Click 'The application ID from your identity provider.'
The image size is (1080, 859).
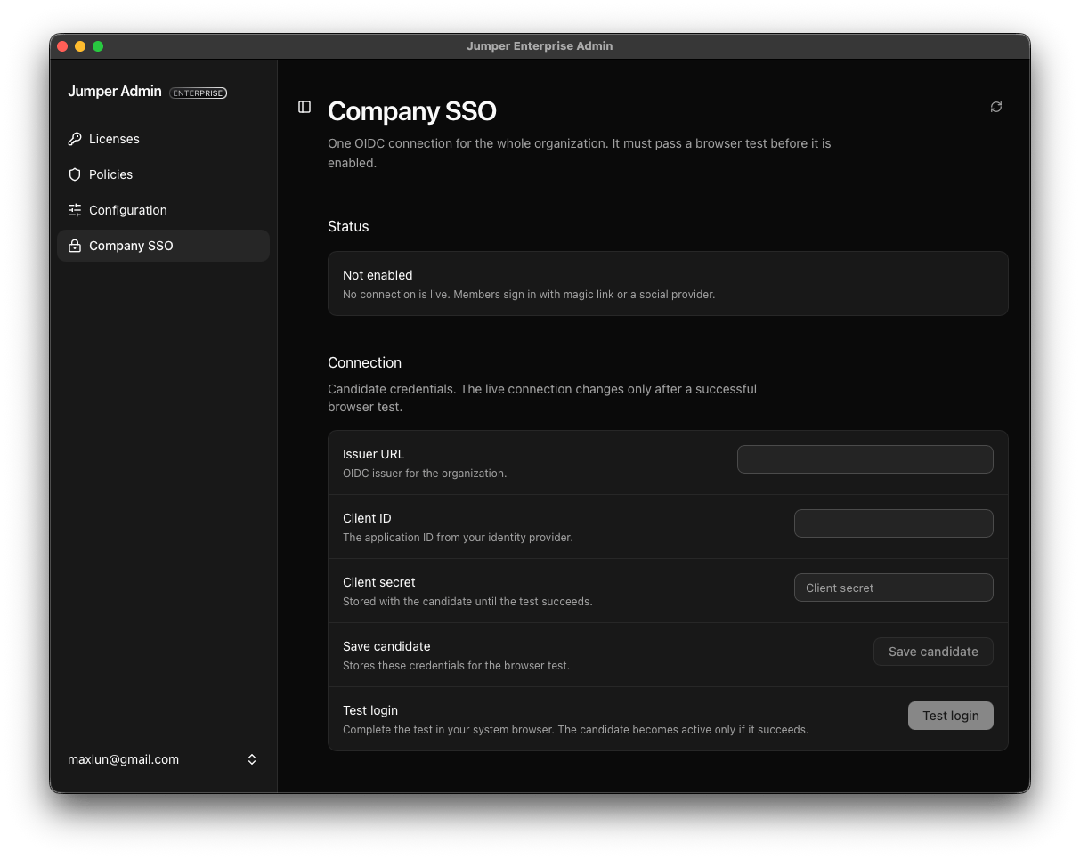(x=458, y=538)
